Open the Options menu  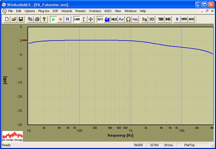pyautogui.click(x=30, y=11)
